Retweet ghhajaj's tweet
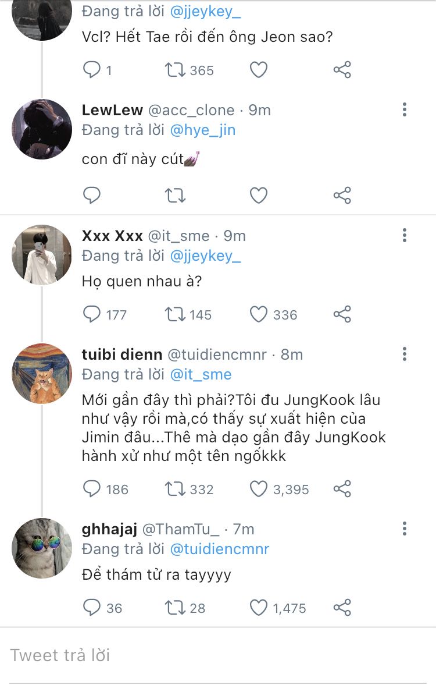The image size is (436, 688). (174, 608)
